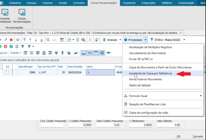The height and width of the screenshot is (140, 206).
Task: Click the blue circular magnifier icon
Action: 11,46
